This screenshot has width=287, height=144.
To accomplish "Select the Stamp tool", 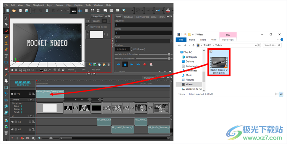I will tap(6, 43).
